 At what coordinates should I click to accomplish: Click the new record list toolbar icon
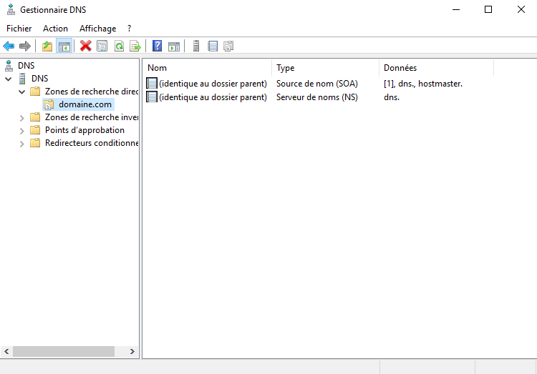point(213,46)
